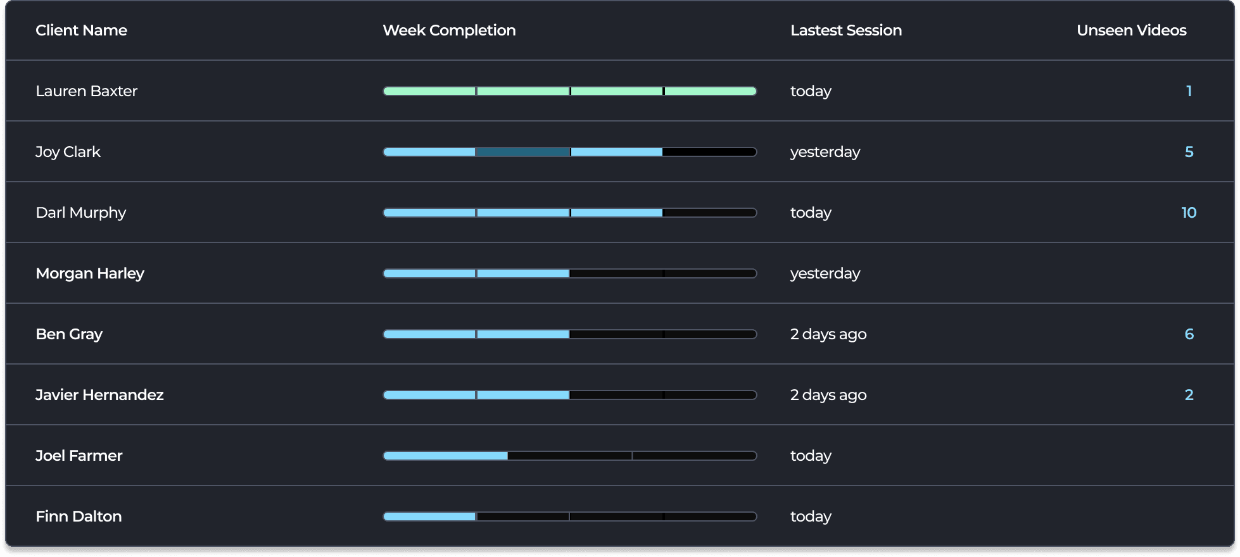The image size is (1240, 557).
Task: Select the Ben Gray client name
Action: [69, 334]
